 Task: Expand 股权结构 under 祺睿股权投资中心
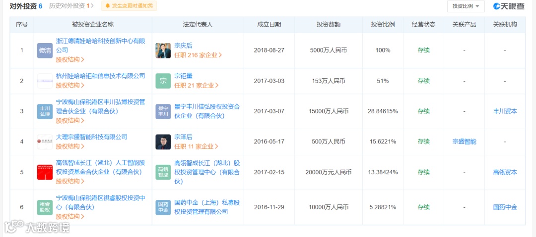click(70, 216)
